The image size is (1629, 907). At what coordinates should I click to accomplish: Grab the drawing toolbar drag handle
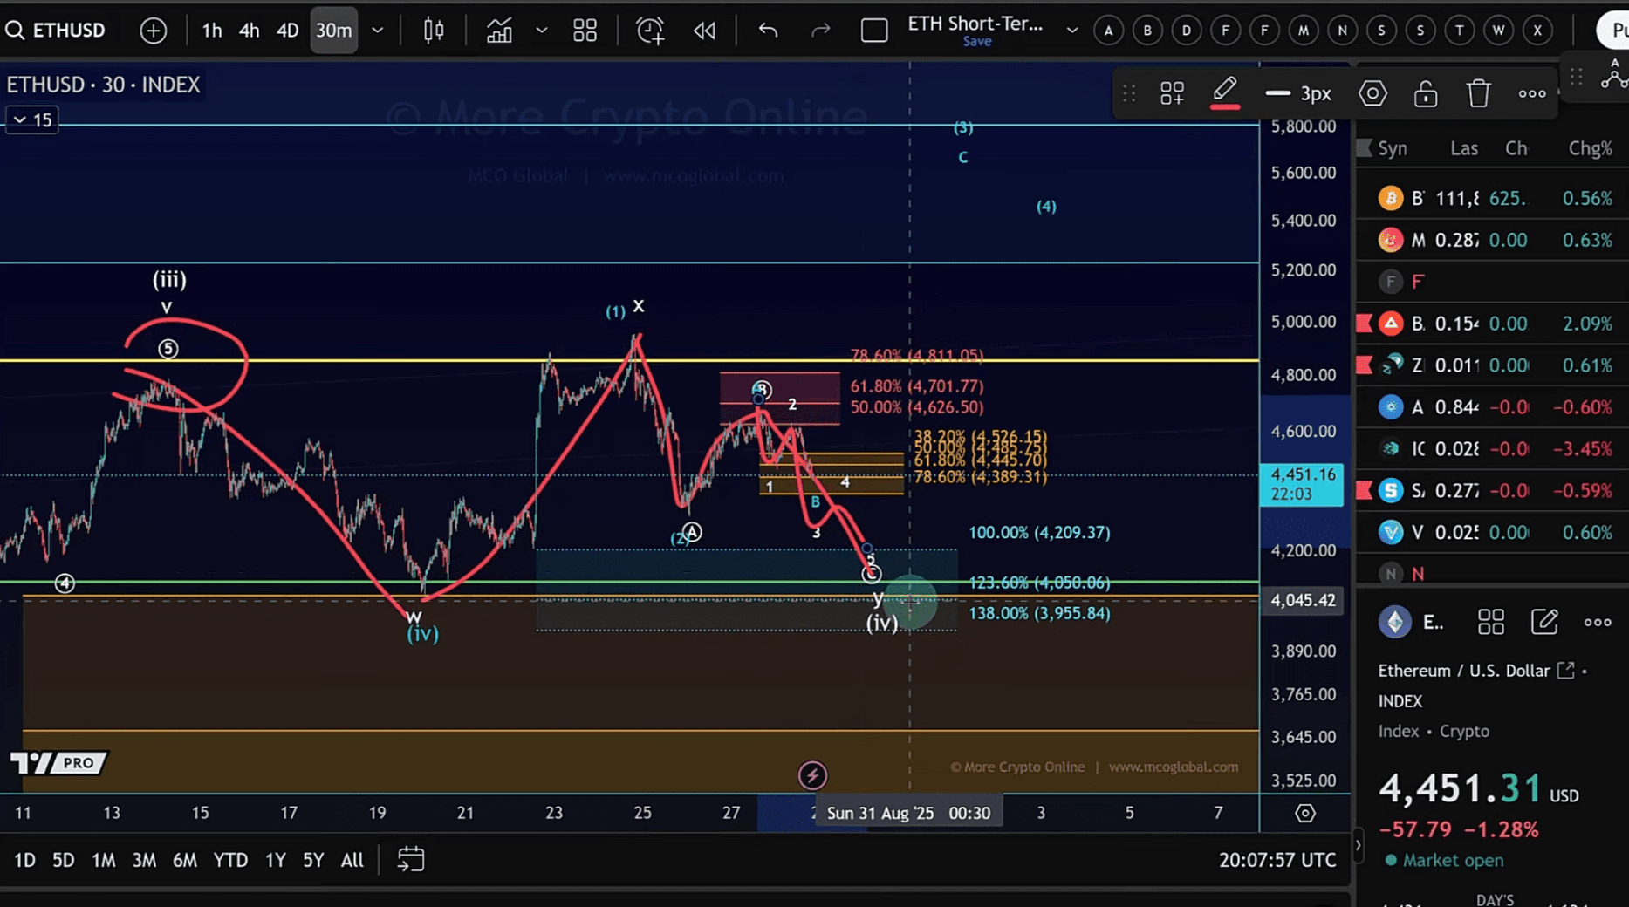coord(1129,93)
